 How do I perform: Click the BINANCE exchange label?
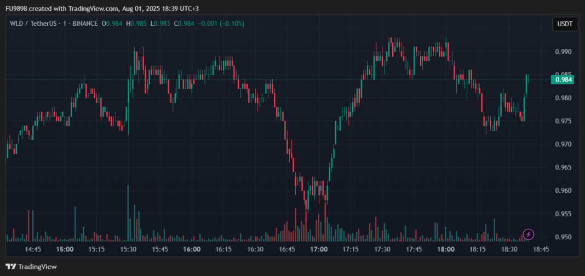84,24
